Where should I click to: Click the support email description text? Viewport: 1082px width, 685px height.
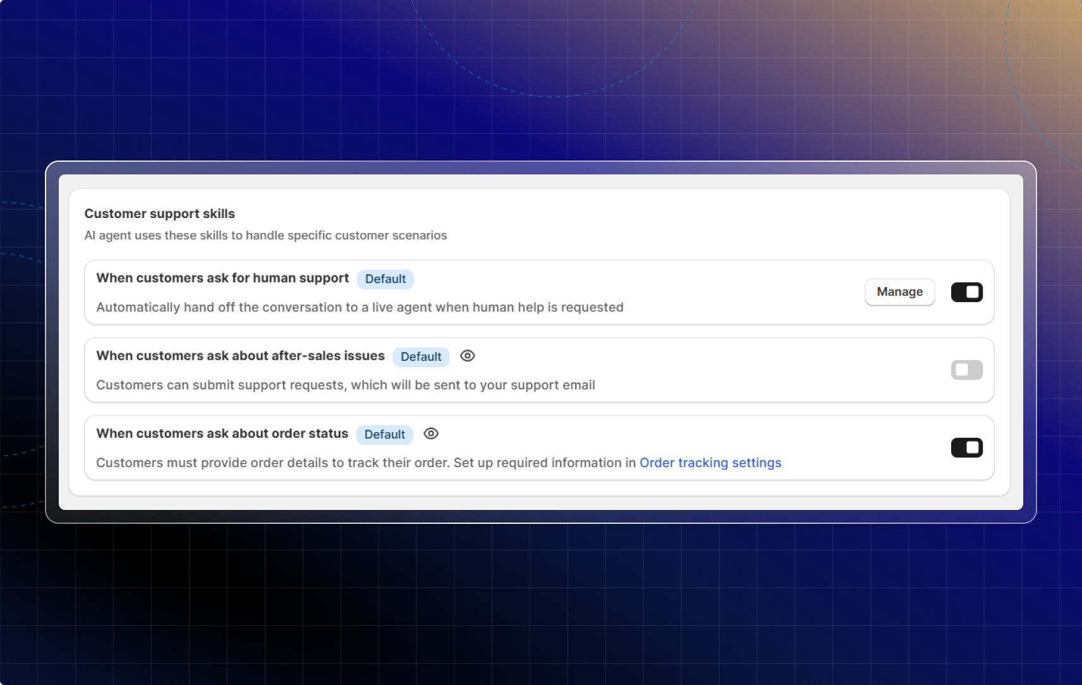click(x=345, y=385)
